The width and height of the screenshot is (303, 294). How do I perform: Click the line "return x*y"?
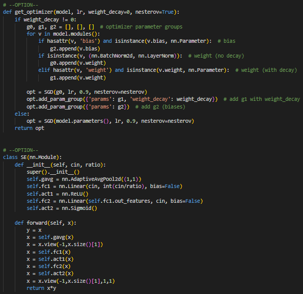tap(41, 288)
